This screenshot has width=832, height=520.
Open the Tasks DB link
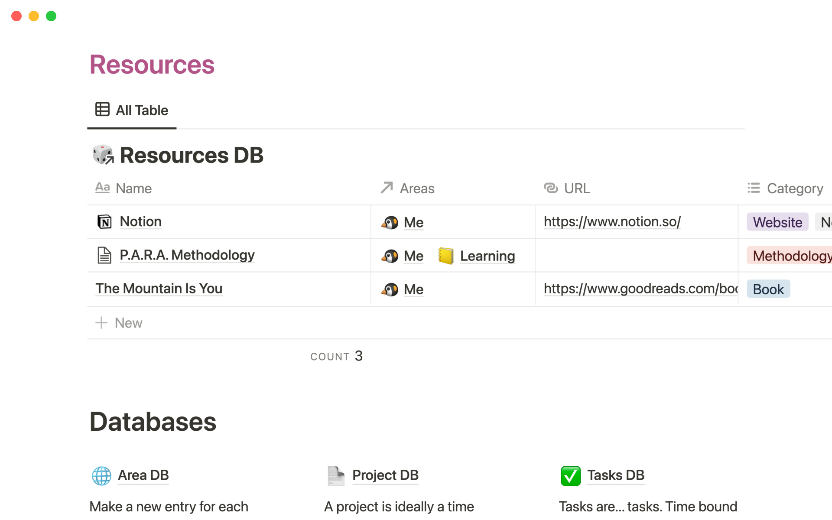[x=615, y=475]
